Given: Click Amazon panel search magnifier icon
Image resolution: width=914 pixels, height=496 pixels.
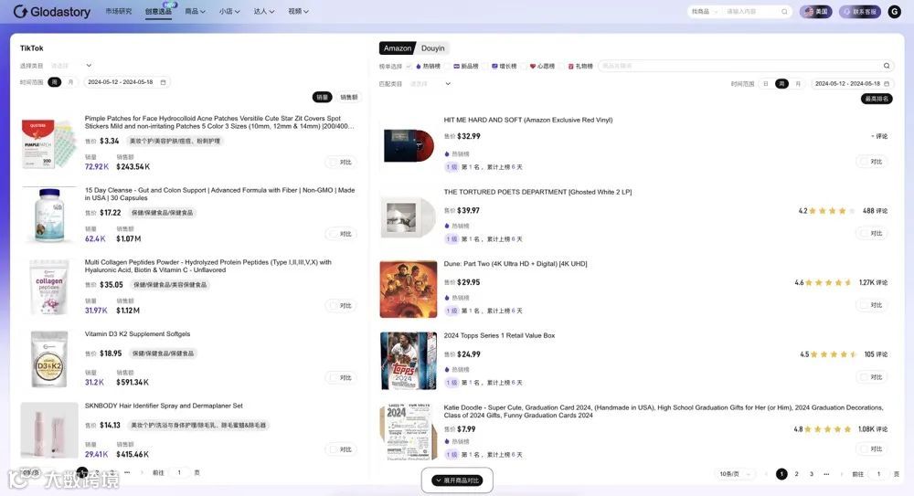Looking at the screenshot, I should (x=887, y=66).
